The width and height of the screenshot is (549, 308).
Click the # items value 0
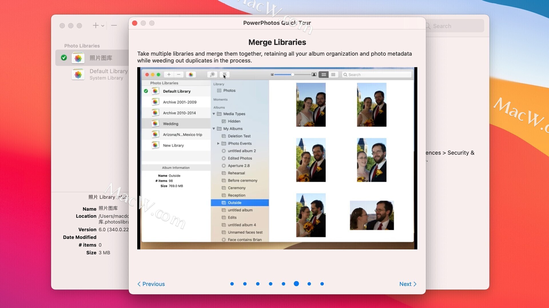pyautogui.click(x=100, y=245)
